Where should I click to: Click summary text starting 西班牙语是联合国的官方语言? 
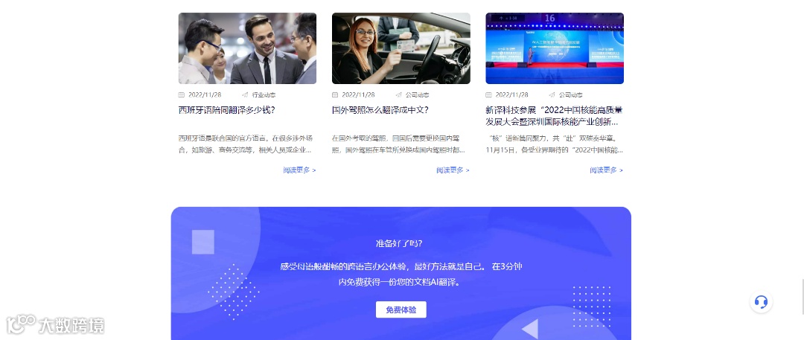click(x=246, y=144)
